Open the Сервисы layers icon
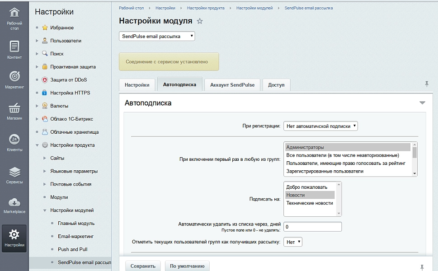Screen dimensions: 438x271 (x=14, y=172)
